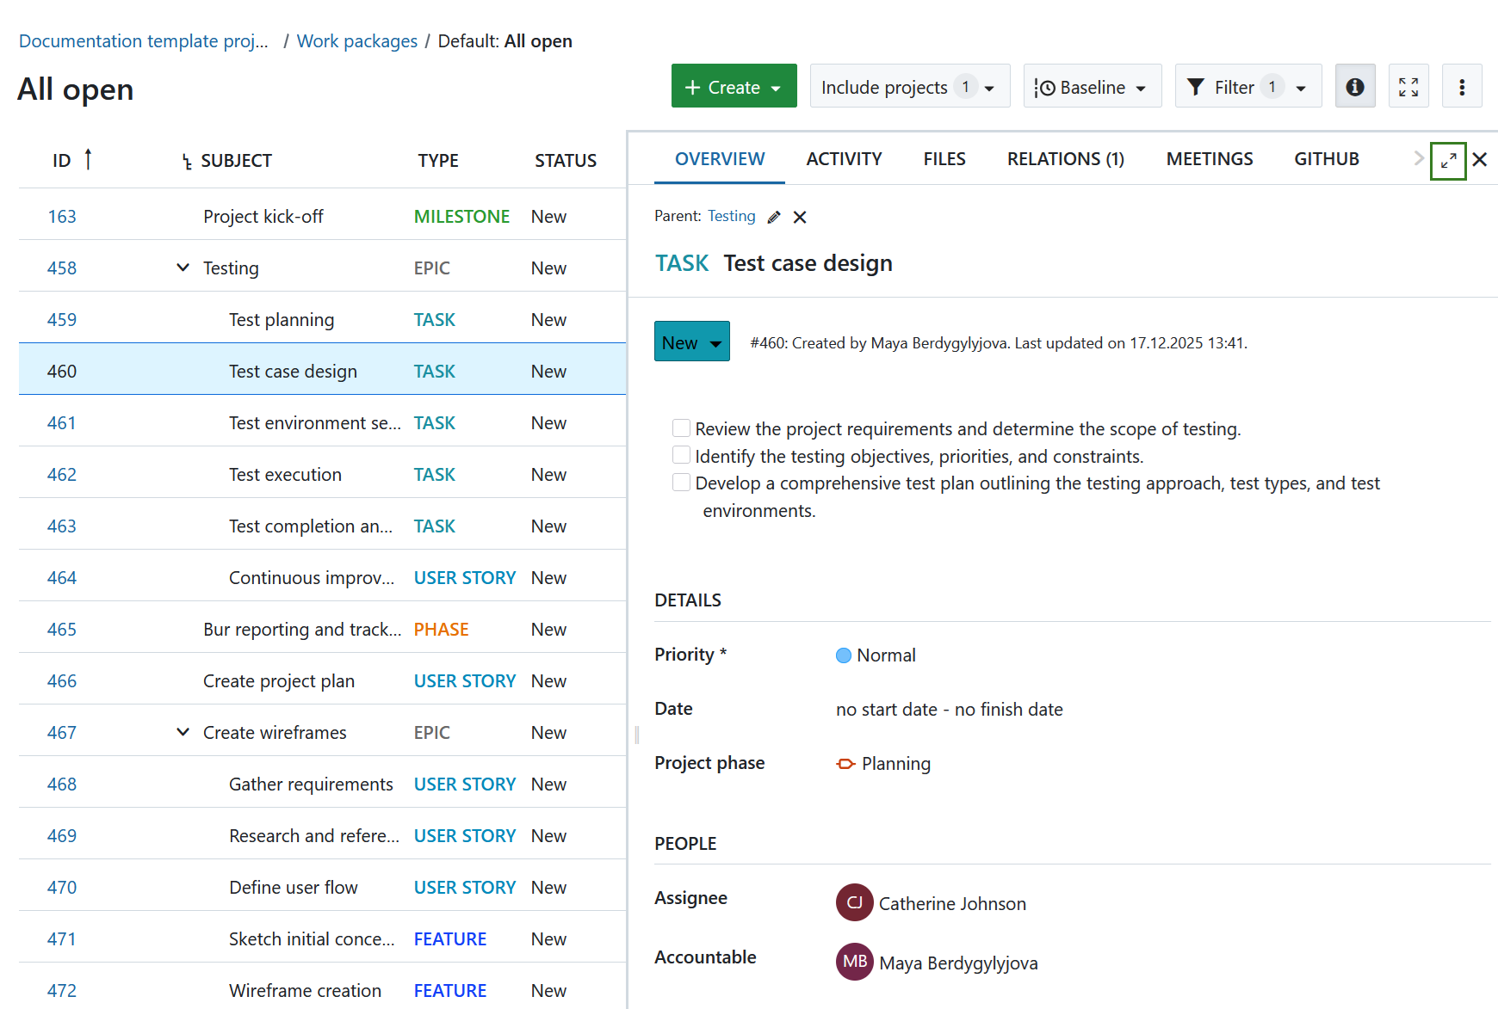
Task: Click the Normal priority color dot
Action: point(843,655)
